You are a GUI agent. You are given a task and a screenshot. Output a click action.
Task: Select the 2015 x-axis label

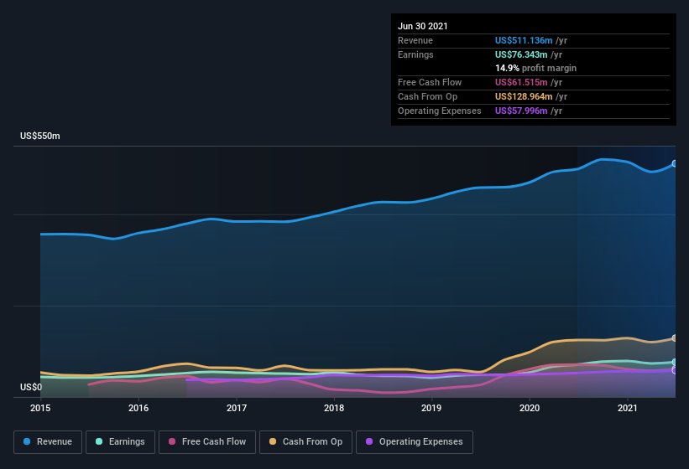[40, 408]
